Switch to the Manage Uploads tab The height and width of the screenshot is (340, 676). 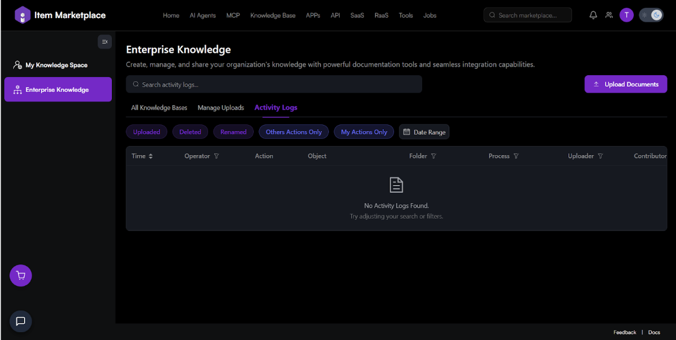pos(221,108)
